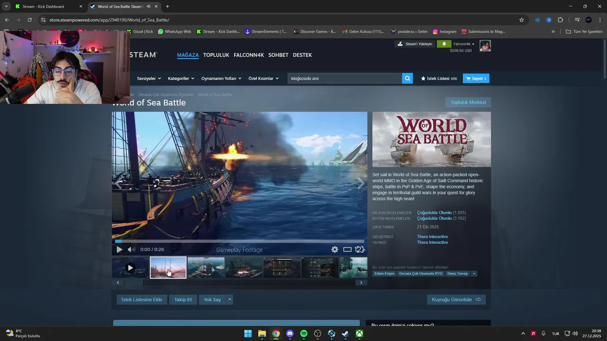
Task: Open the Erken Erişim tag
Action: pyautogui.click(x=384, y=274)
